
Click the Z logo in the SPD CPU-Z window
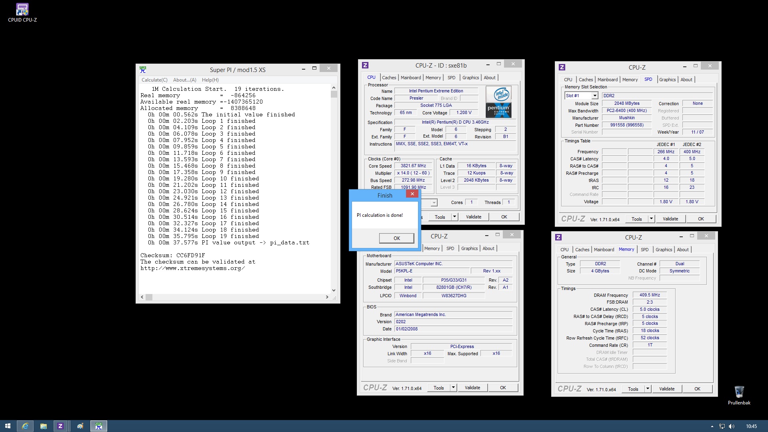pos(562,67)
